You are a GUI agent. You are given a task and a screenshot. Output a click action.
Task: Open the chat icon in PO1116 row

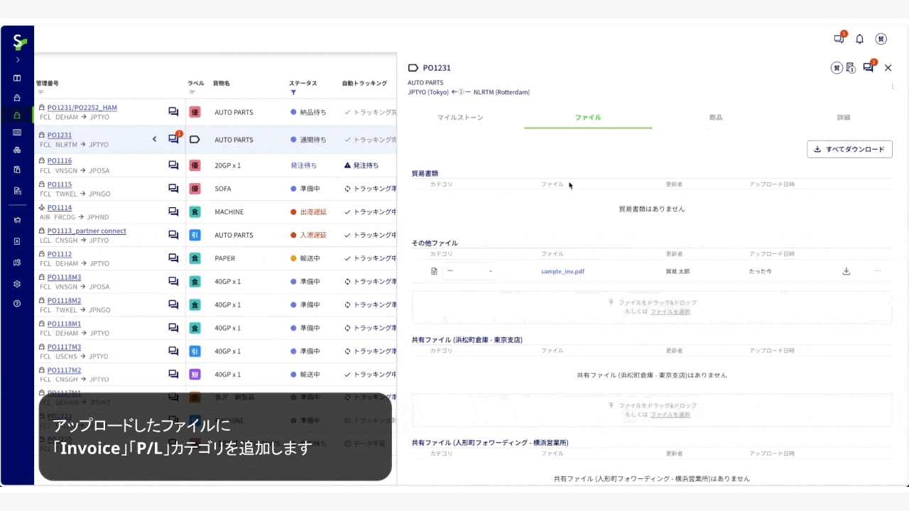(x=173, y=165)
